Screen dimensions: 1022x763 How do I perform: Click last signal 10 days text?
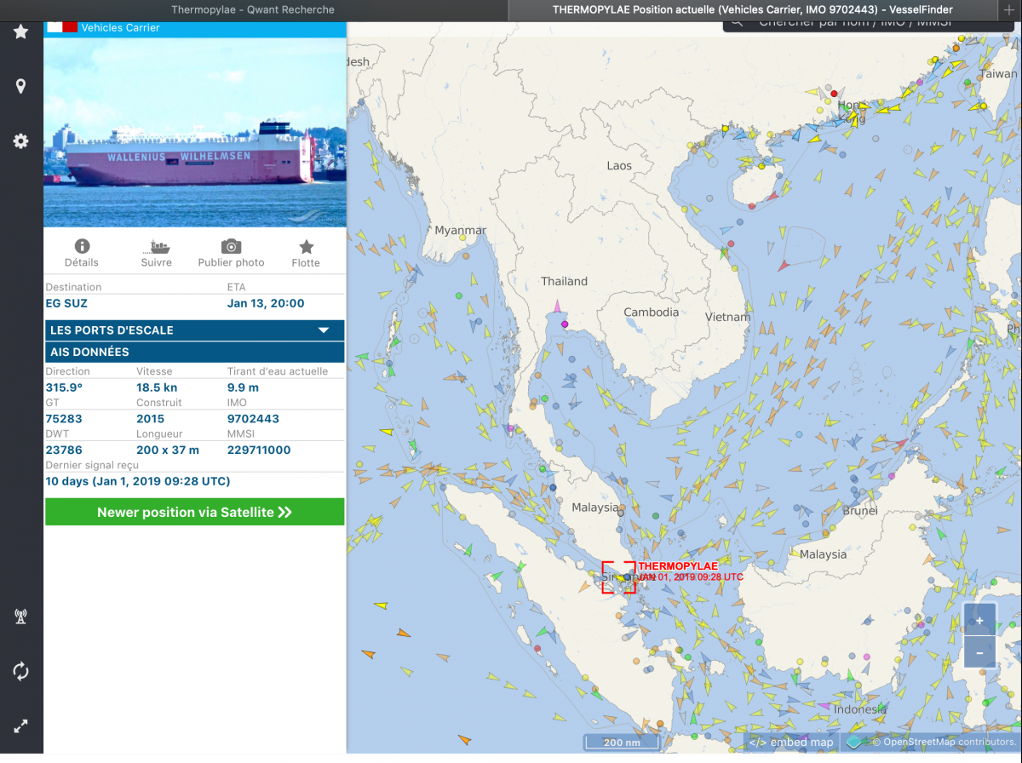[x=137, y=481]
